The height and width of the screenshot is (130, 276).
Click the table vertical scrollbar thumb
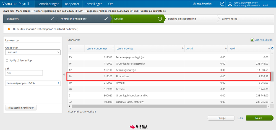[x=272, y=76]
